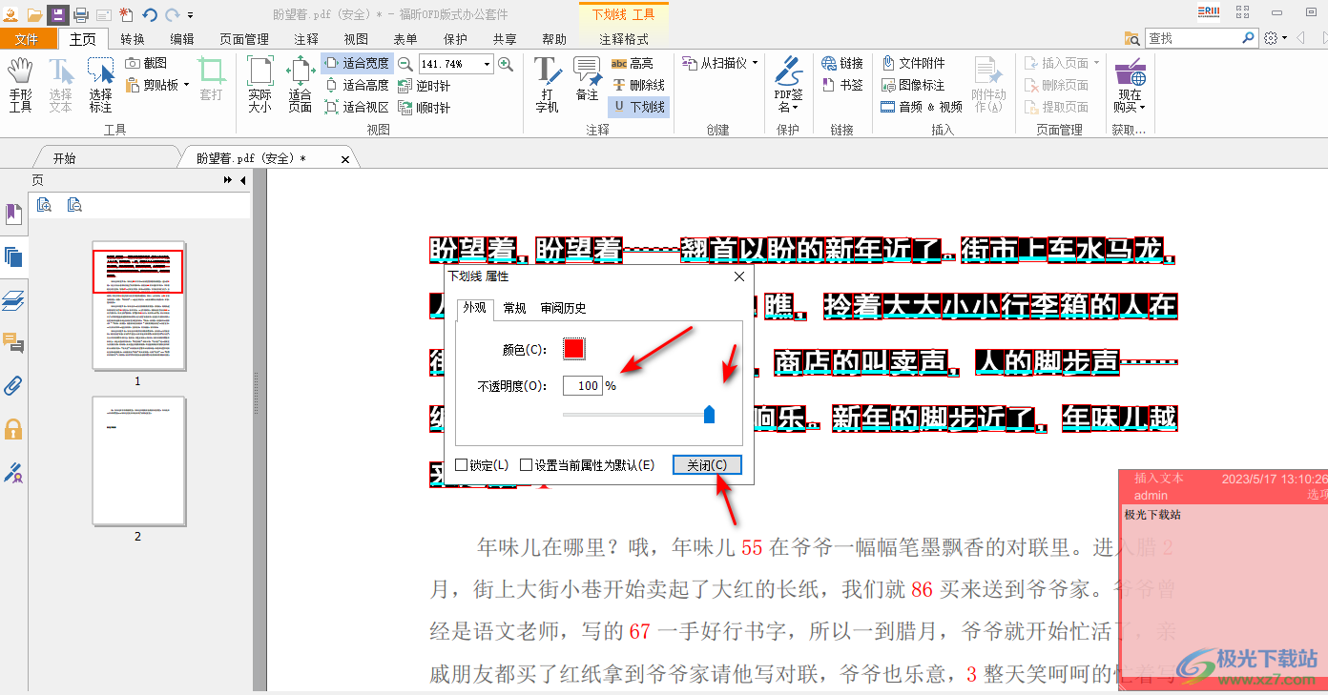Viewport: 1328px width, 695px height.
Task: Click the Snapshot (截图) tool
Action: pyautogui.click(x=147, y=63)
